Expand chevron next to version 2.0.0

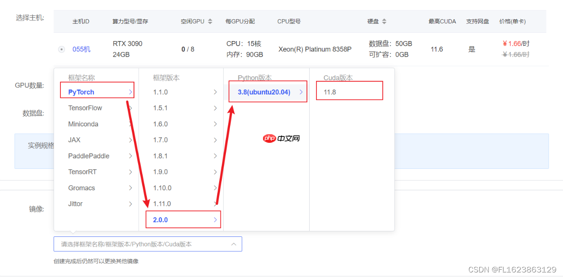pyautogui.click(x=215, y=220)
